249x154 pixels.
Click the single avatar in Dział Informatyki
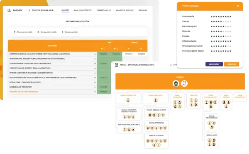(128, 100)
